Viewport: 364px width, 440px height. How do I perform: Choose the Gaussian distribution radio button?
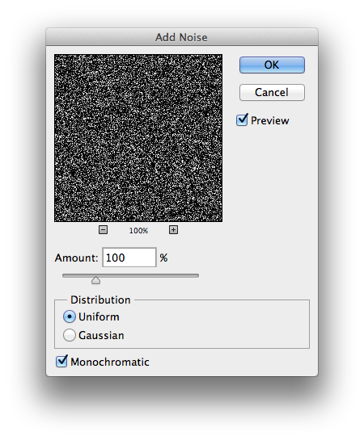click(69, 335)
